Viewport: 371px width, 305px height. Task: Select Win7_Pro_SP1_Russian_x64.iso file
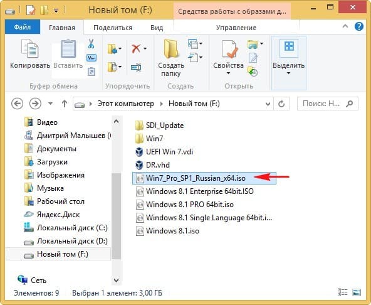click(x=204, y=178)
